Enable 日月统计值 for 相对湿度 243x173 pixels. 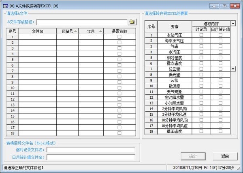(220, 58)
